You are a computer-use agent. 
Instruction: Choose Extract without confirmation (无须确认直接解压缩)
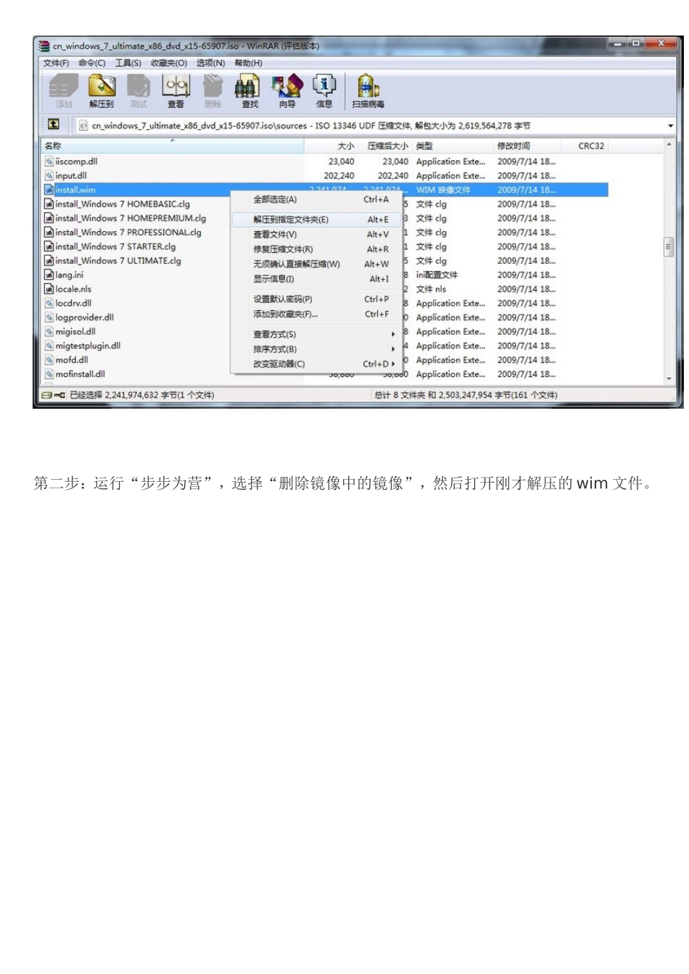(315, 264)
